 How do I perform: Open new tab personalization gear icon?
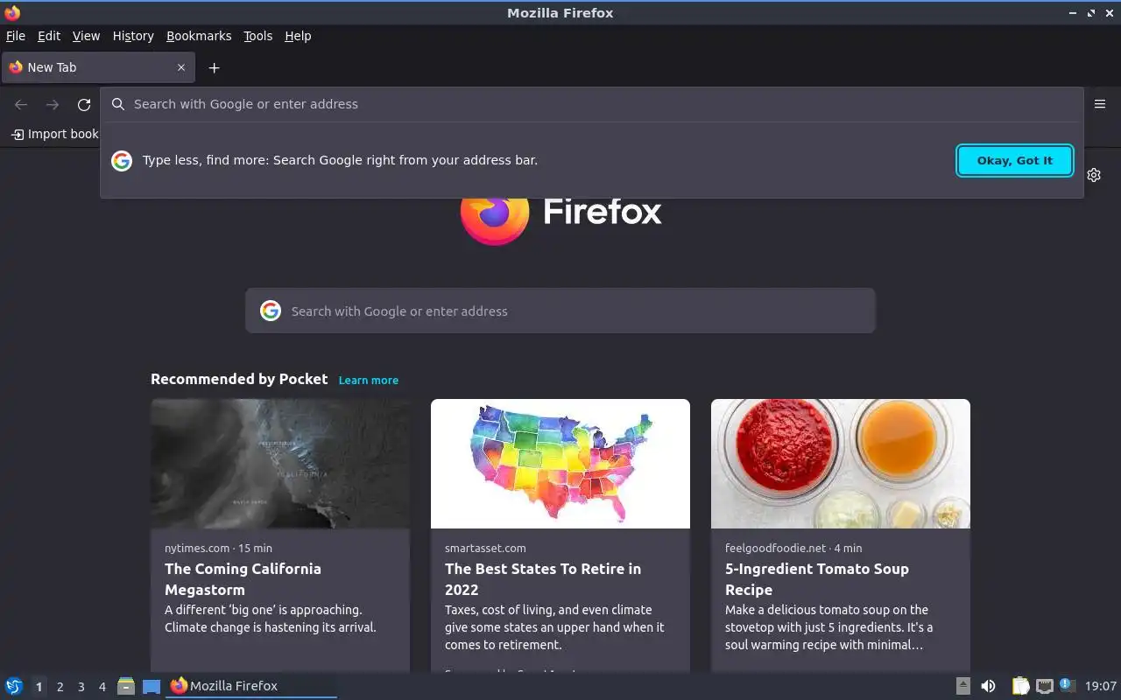pyautogui.click(x=1094, y=175)
